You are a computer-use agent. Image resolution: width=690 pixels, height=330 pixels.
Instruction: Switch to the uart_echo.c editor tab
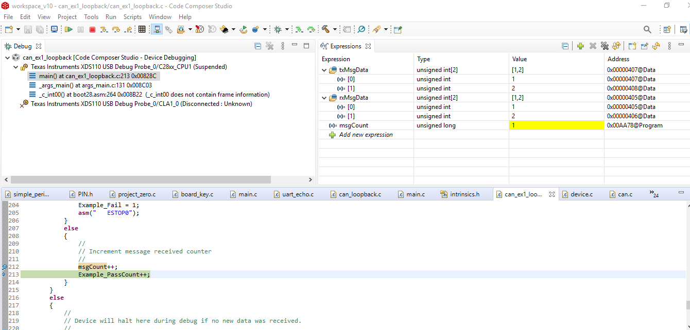pyautogui.click(x=297, y=194)
